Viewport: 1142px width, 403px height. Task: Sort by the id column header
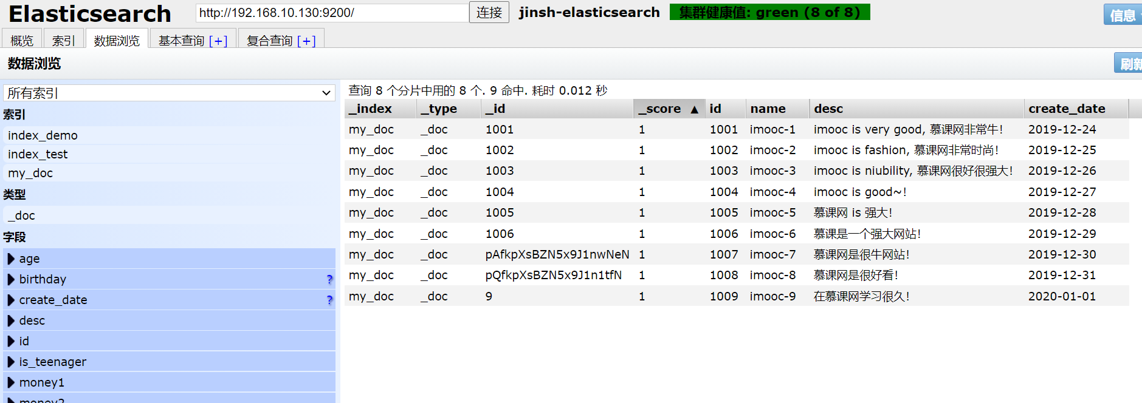click(x=725, y=109)
